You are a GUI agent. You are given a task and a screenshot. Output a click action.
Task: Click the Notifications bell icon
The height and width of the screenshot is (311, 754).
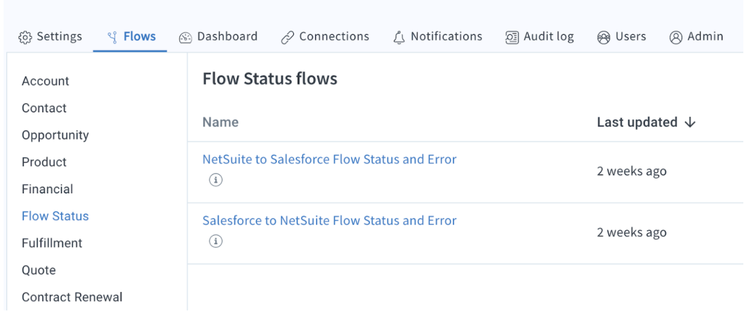click(399, 37)
